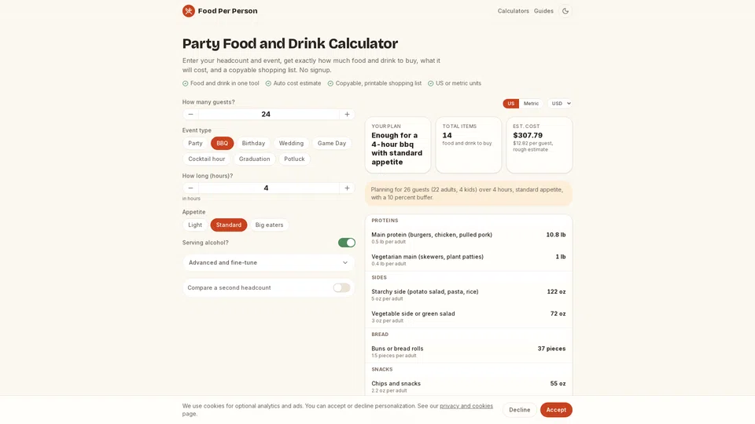
Task: Accept cookies in the banner
Action: pyautogui.click(x=556, y=410)
